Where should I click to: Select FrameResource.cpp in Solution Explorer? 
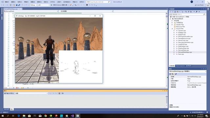coord(184,38)
